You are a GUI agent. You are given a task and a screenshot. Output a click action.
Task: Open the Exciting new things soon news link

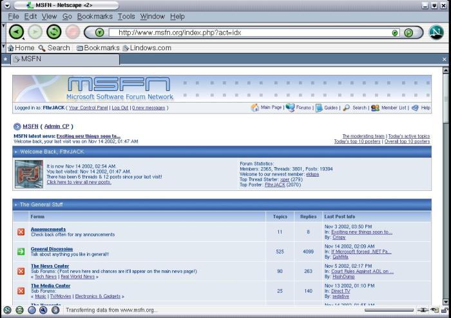[89, 136]
